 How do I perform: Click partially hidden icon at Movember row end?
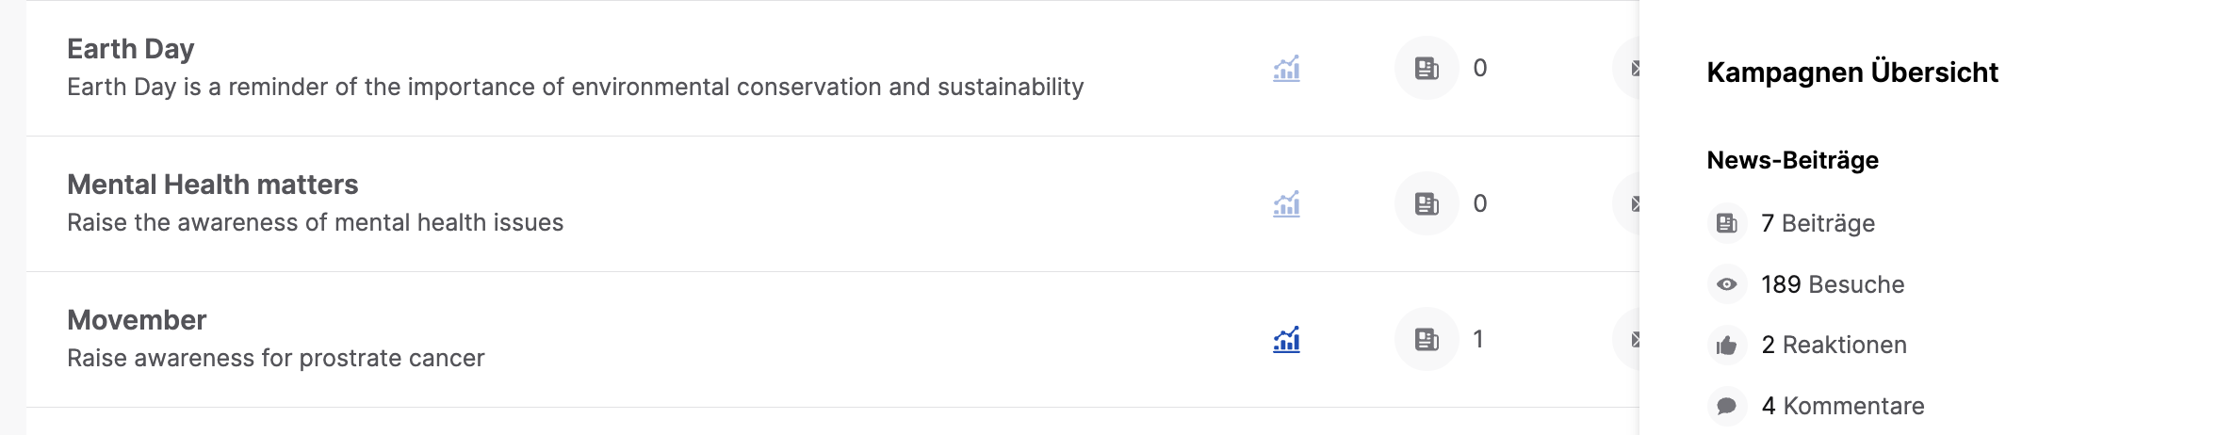[x=1627, y=339]
